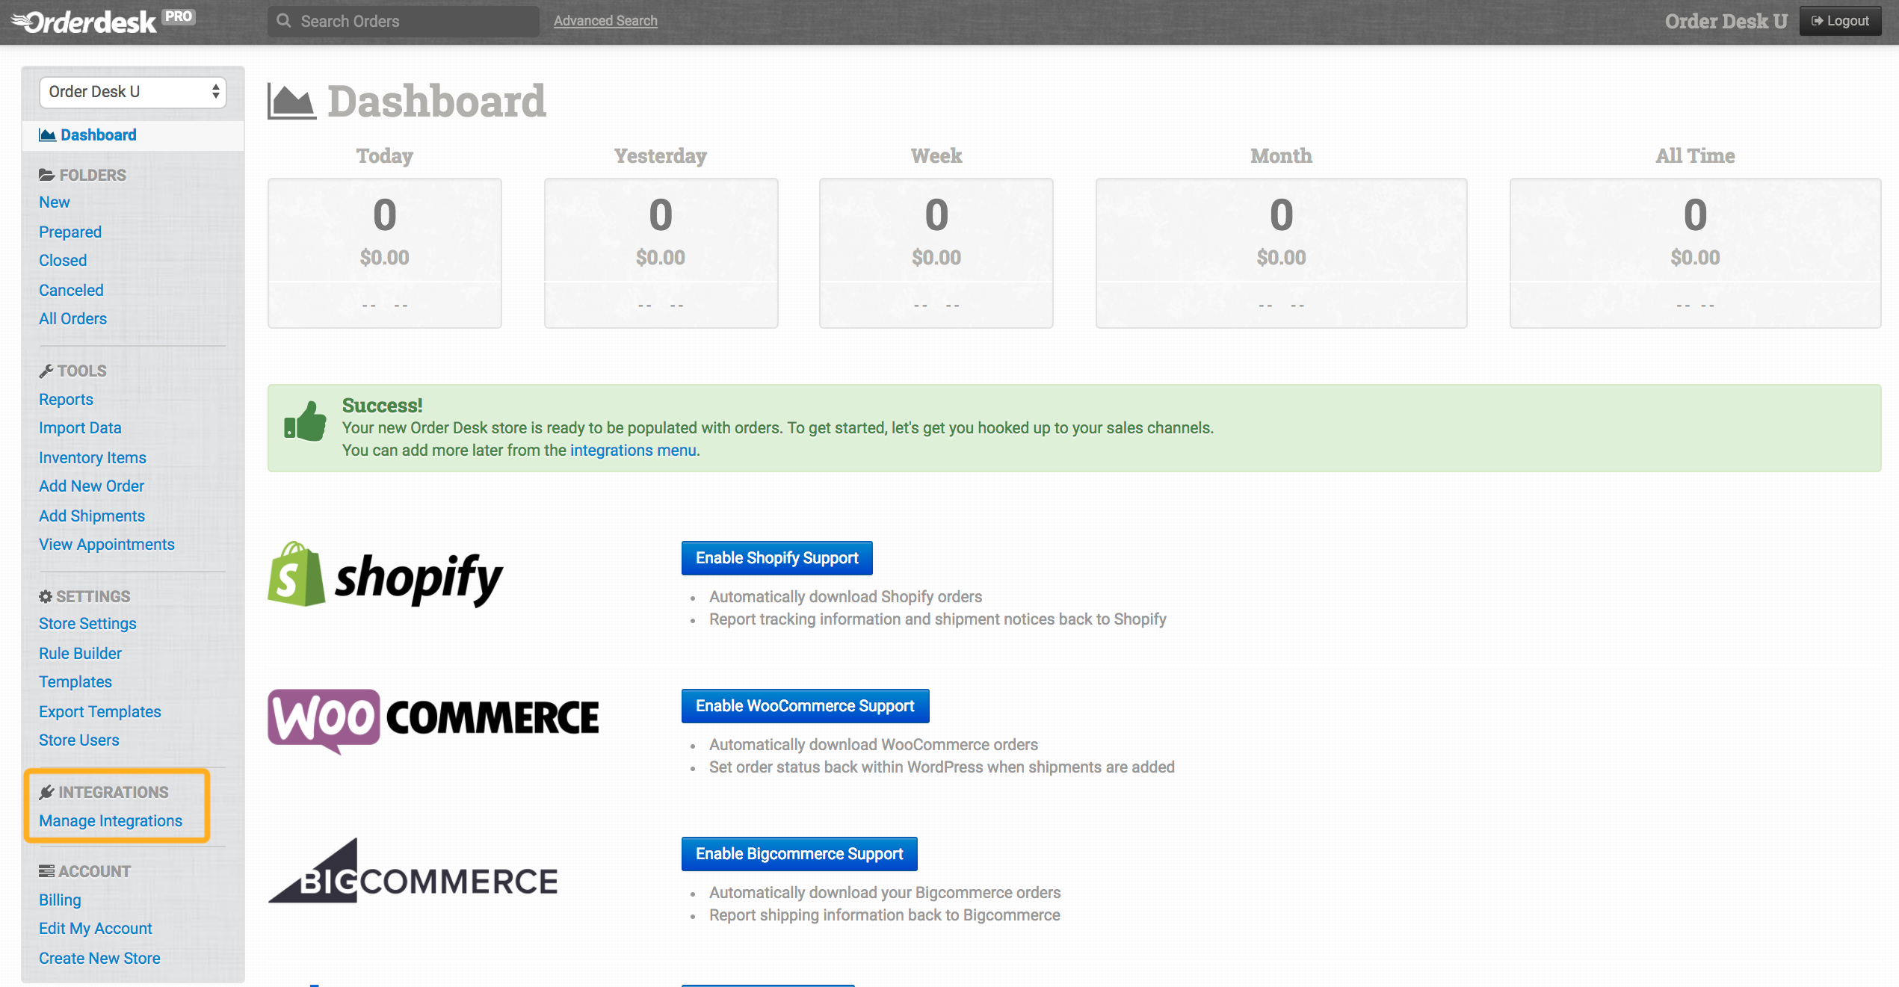Click the Dashboard chart icon in sidebar
The height and width of the screenshot is (987, 1899).
pyautogui.click(x=47, y=135)
